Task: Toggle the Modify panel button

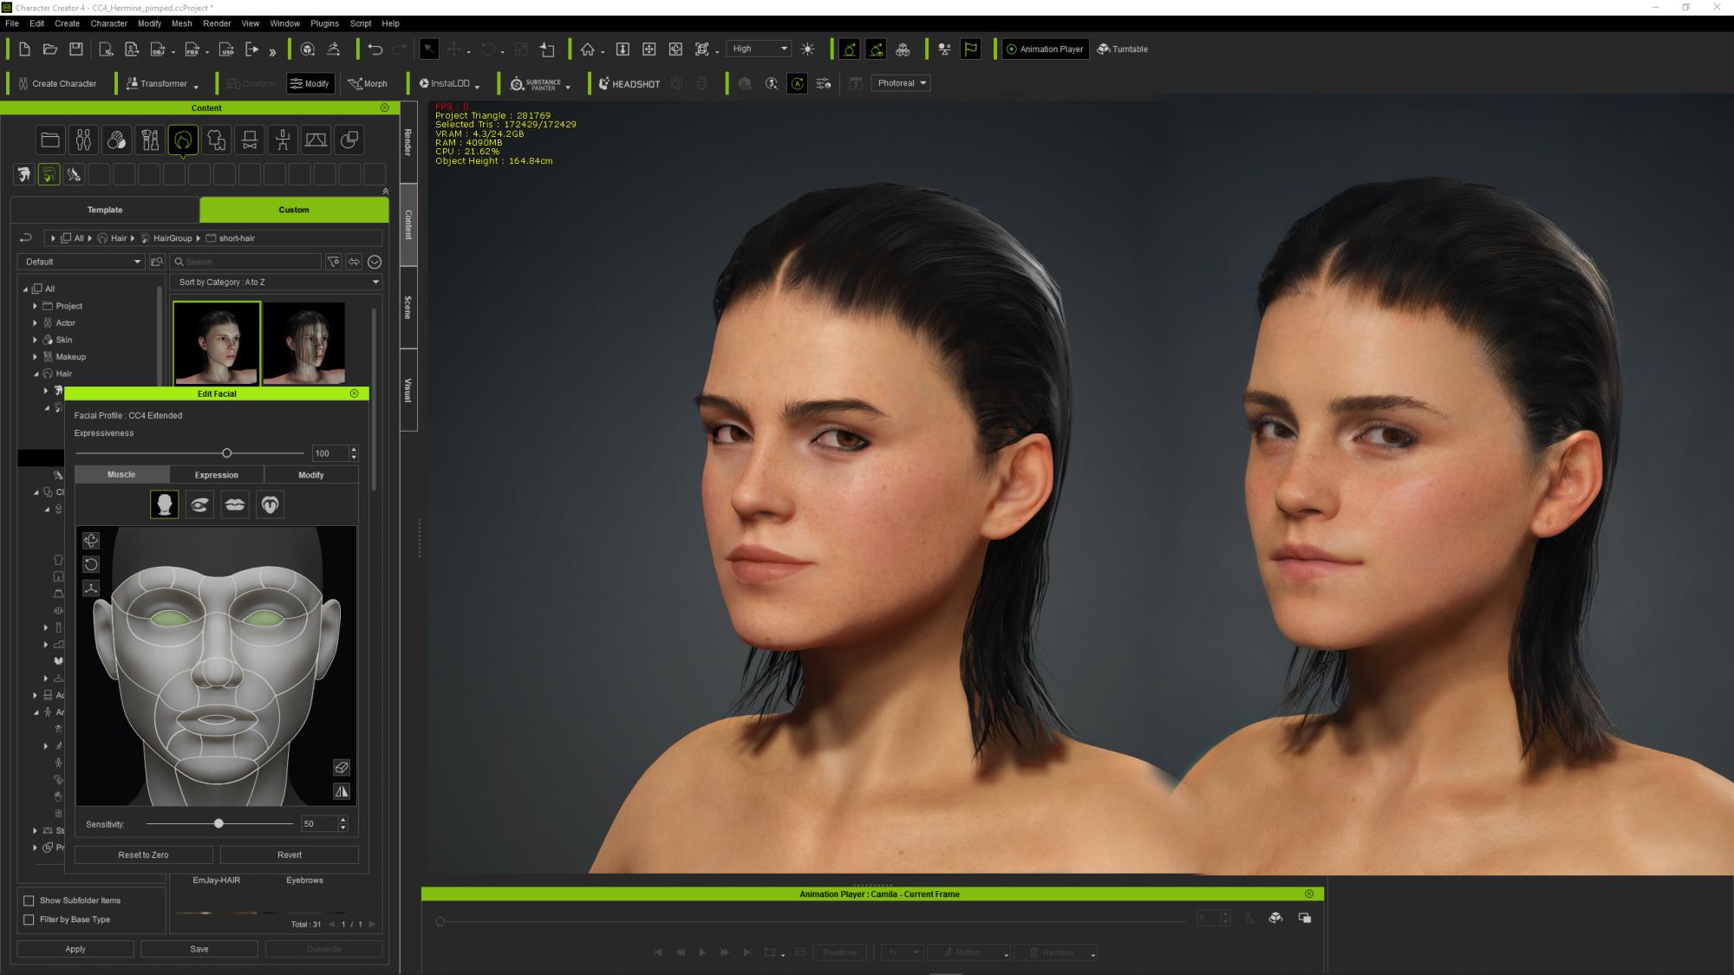Action: coord(310,84)
